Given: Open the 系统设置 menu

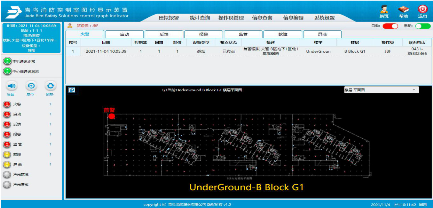Looking at the screenshot, I should [325, 18].
